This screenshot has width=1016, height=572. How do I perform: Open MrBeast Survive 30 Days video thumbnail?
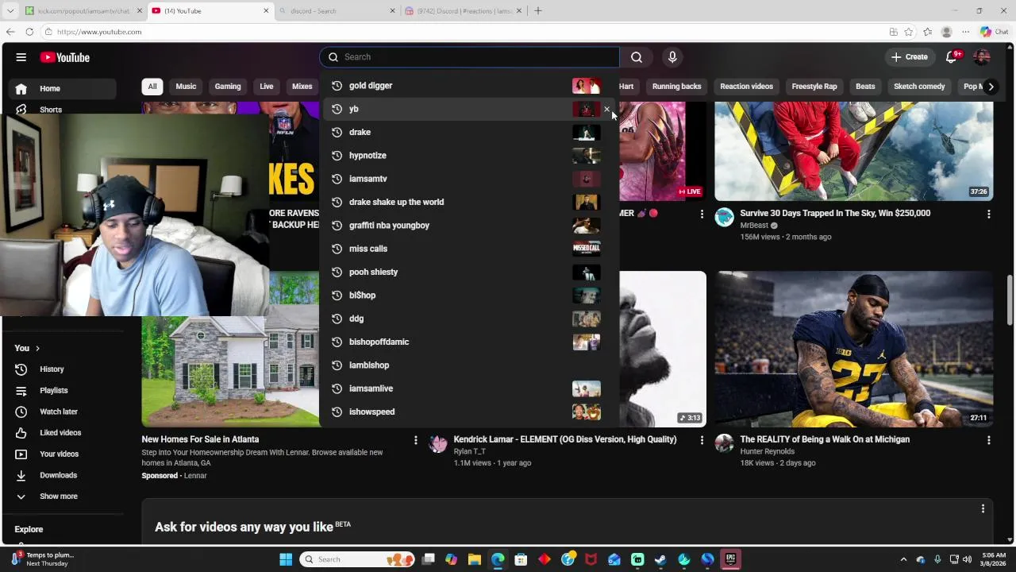[x=853, y=151]
